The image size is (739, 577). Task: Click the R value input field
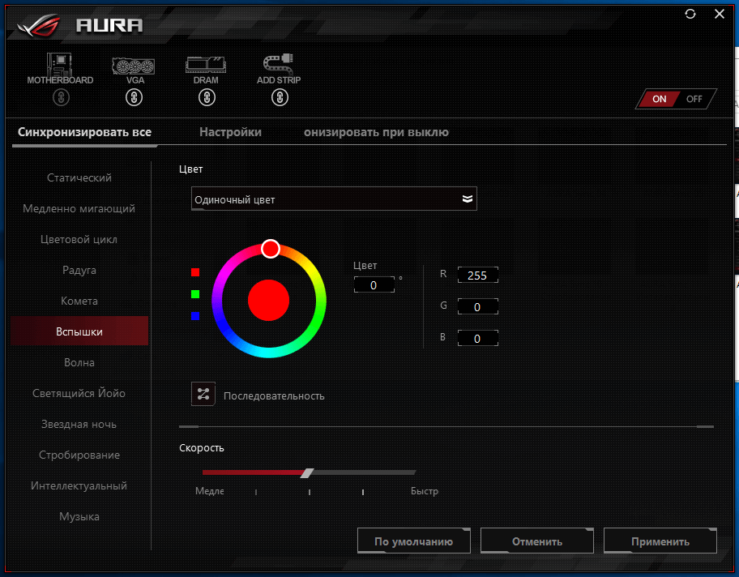click(x=477, y=276)
